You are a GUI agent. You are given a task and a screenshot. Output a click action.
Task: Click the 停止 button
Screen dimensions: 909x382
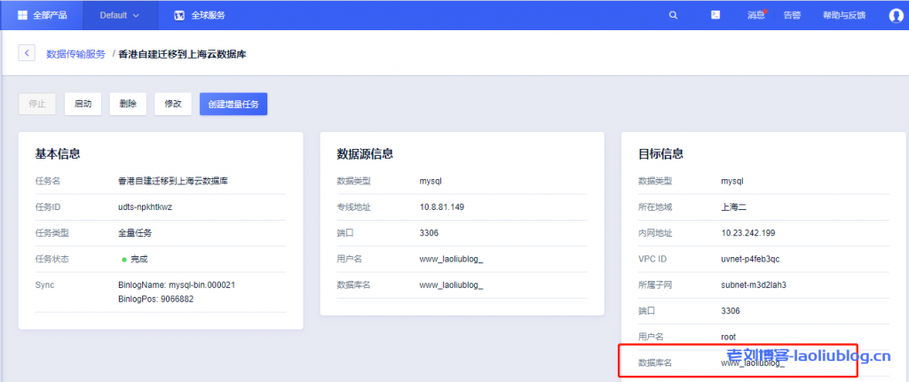[x=37, y=104]
